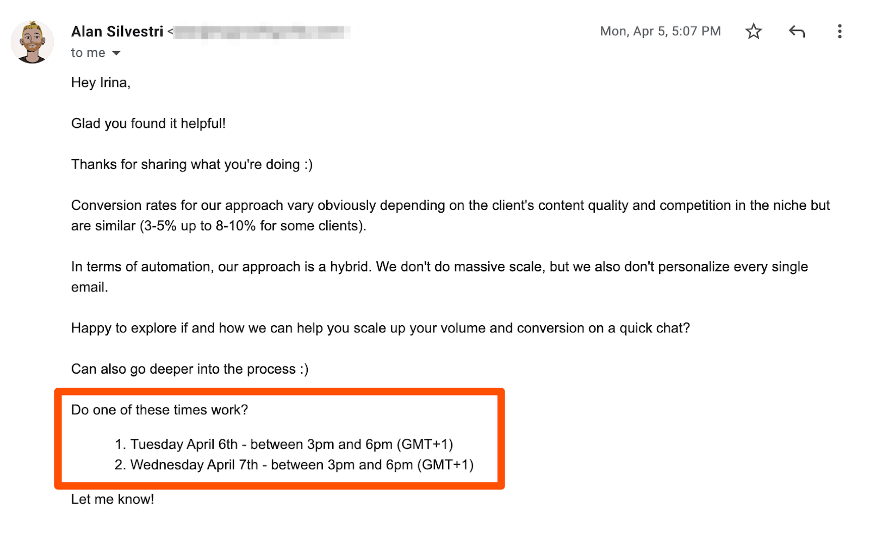This screenshot has height=533, width=870.
Task: Click the "to me" recipient text
Action: tap(88, 53)
